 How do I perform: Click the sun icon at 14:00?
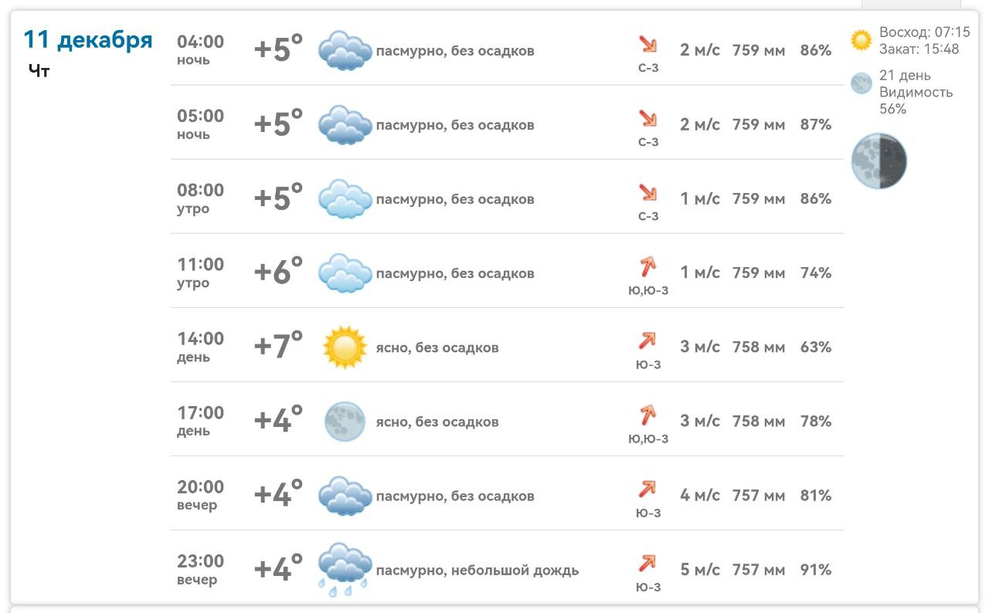344,347
